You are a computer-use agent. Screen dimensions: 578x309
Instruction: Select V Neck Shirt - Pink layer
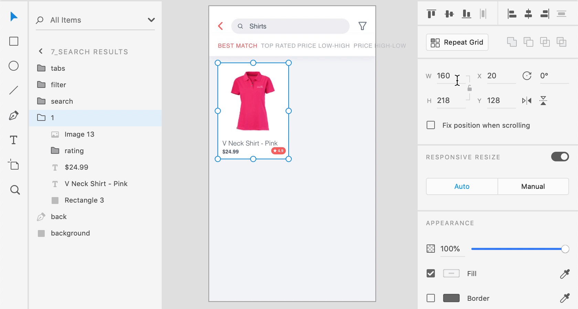(95, 184)
